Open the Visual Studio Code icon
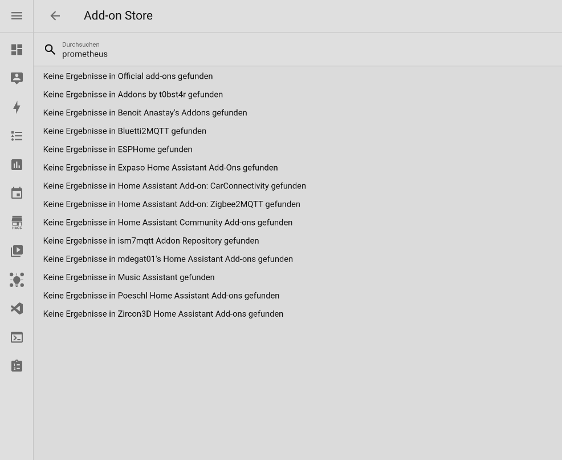This screenshot has height=460, width=562. pos(17,309)
